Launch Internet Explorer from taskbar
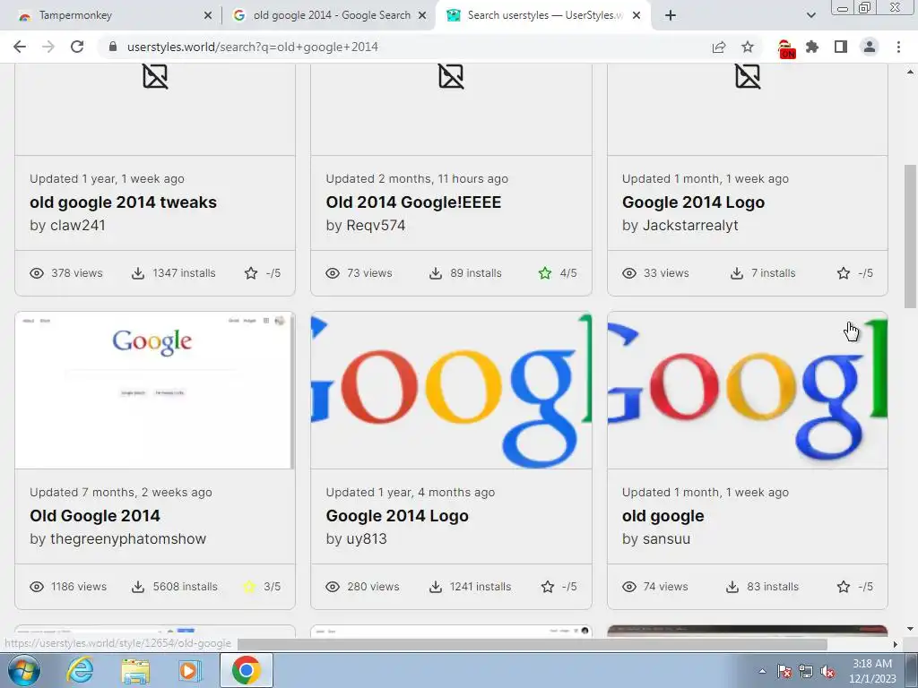 point(79,670)
